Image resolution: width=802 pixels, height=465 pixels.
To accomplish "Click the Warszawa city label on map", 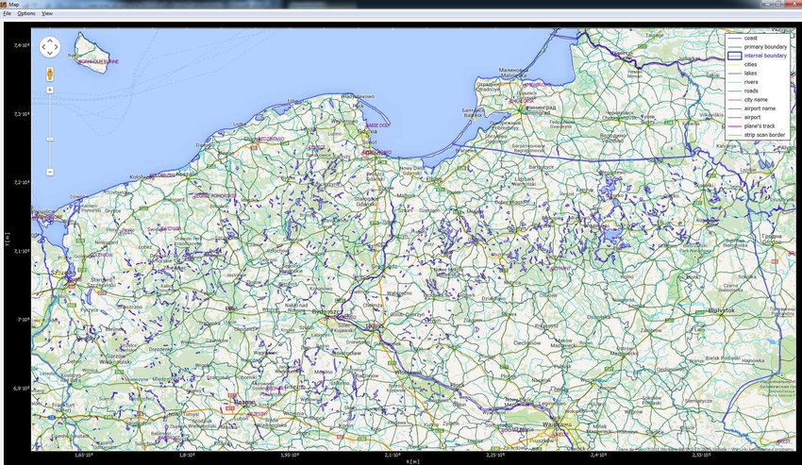I will (557, 424).
